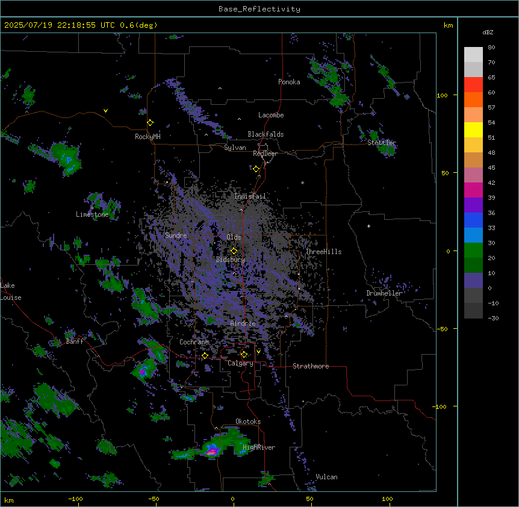Select the yellow diamond marker below Olds
This screenshot has height=507, width=519.
point(234,251)
